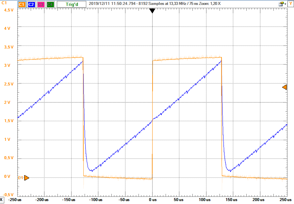Click the Y cursor button

click(290, 4)
